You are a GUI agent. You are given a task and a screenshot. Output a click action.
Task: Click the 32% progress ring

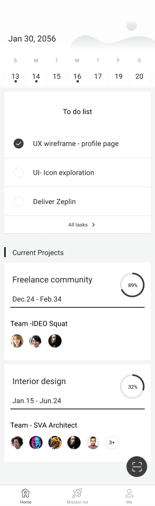[132, 387]
